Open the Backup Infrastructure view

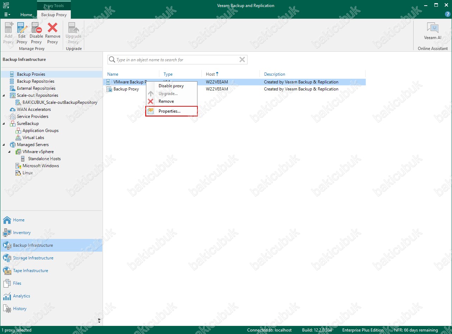click(51, 245)
